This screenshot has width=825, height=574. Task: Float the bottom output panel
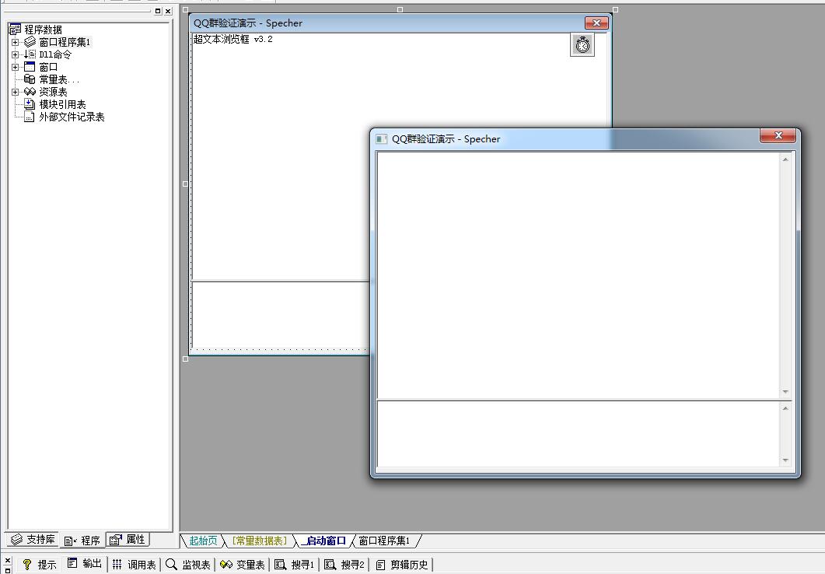(x=7, y=570)
